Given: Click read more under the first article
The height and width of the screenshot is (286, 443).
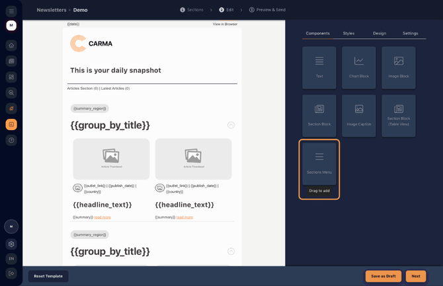Looking at the screenshot, I should pyautogui.click(x=102, y=217).
